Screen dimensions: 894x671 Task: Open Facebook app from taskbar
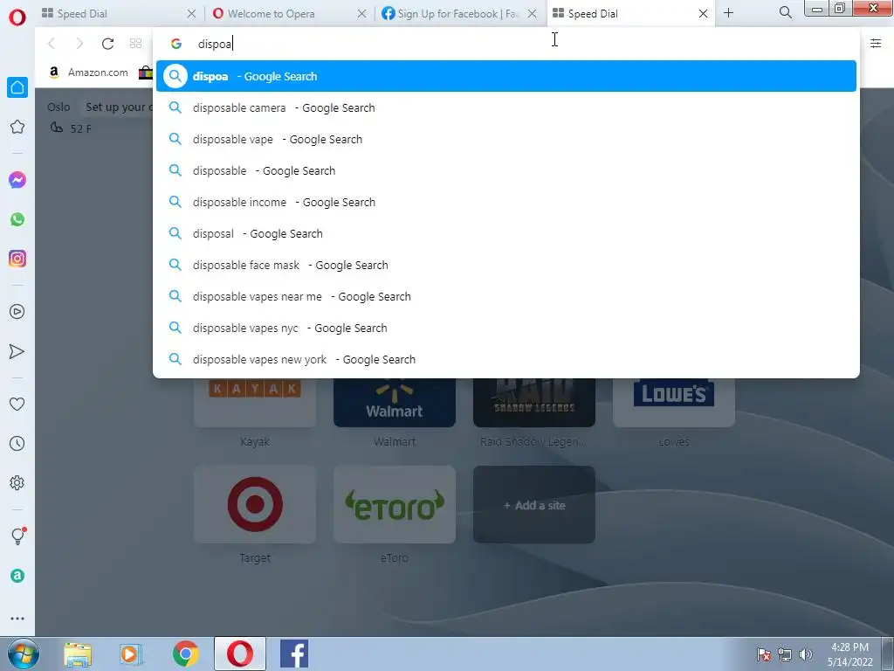294,654
